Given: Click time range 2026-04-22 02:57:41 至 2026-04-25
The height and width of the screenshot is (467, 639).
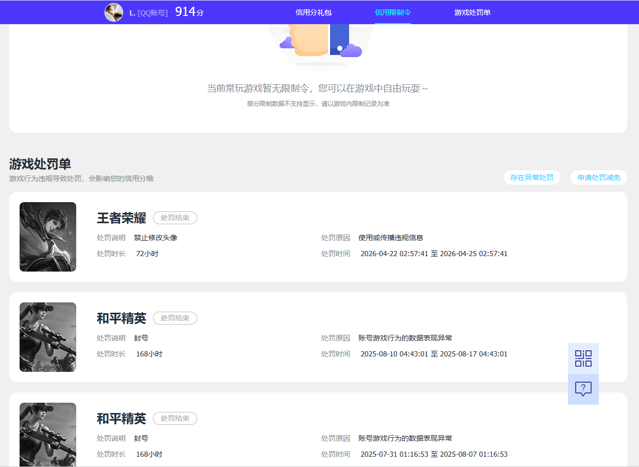Looking at the screenshot, I should pyautogui.click(x=434, y=254).
